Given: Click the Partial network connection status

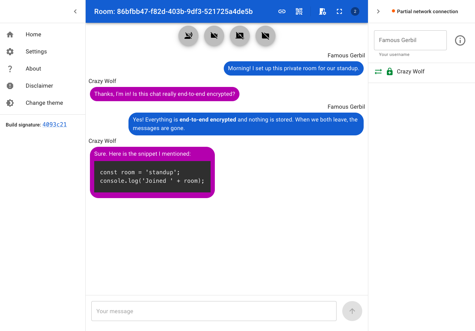Looking at the screenshot, I should [425, 11].
